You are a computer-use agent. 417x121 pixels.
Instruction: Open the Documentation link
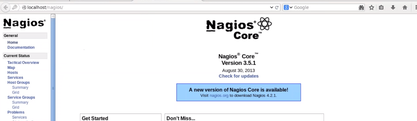coord(21,47)
